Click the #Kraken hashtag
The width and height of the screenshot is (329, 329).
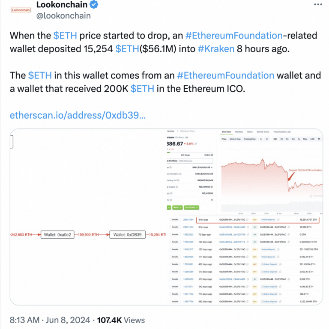point(216,49)
